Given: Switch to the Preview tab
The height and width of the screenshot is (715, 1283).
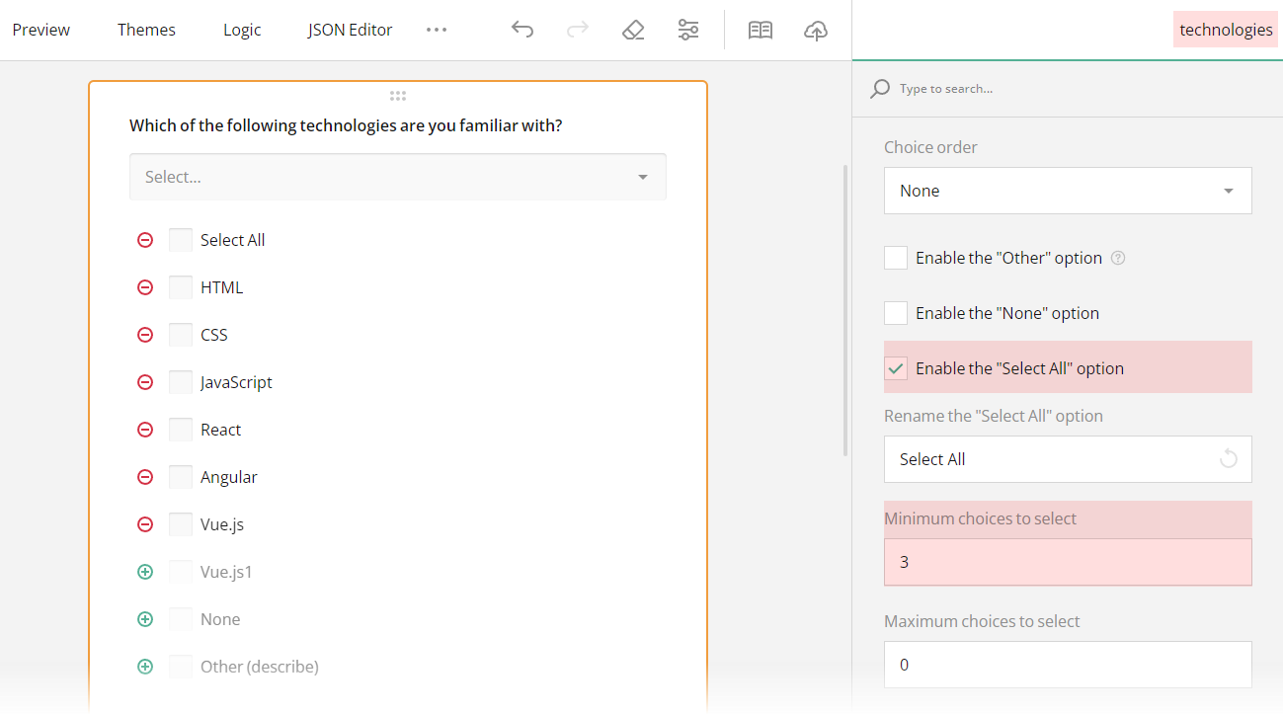Looking at the screenshot, I should (x=41, y=30).
